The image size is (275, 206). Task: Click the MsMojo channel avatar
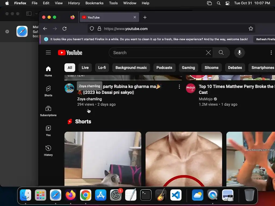[191, 88]
